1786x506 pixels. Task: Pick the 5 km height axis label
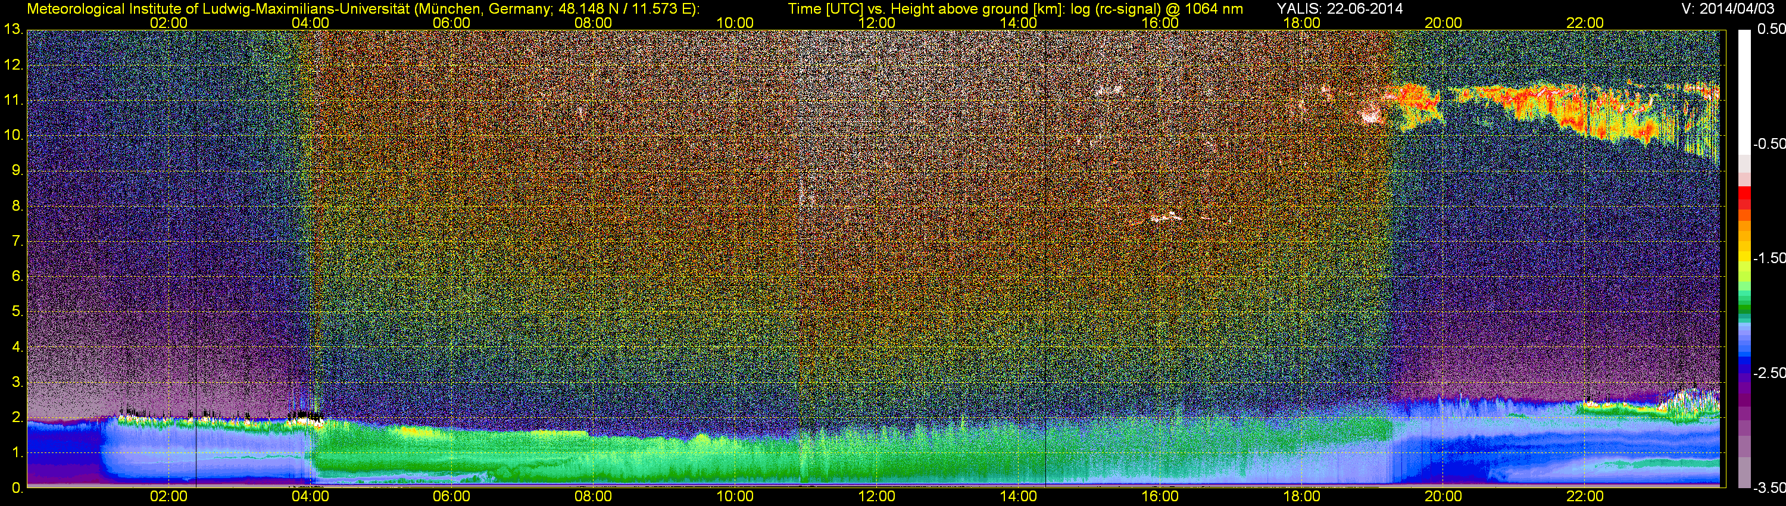[x=17, y=311]
